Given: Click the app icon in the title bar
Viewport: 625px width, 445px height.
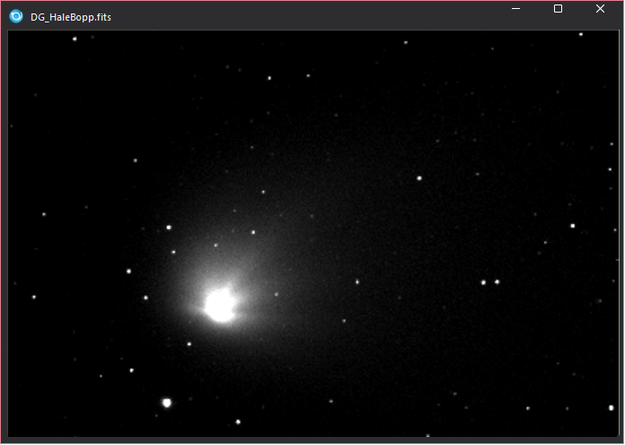Looking at the screenshot, I should [x=16, y=16].
